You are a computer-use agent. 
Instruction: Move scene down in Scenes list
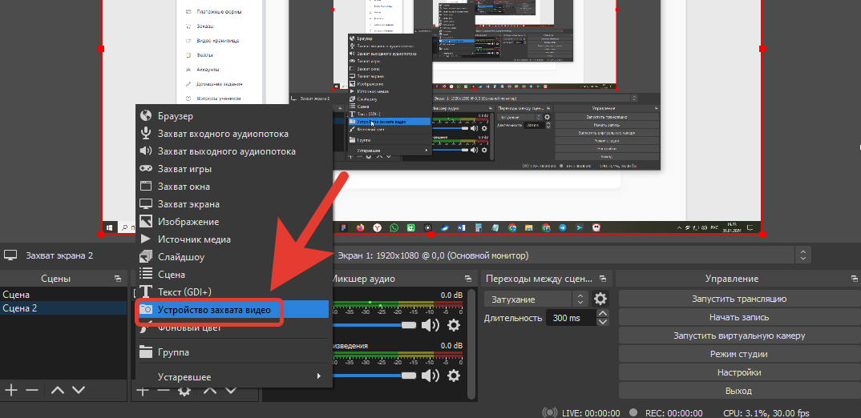[79, 390]
